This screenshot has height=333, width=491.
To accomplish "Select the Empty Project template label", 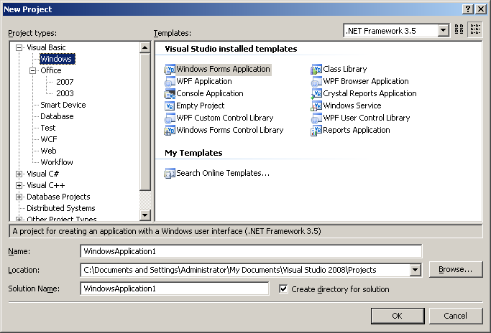I will pos(201,105).
